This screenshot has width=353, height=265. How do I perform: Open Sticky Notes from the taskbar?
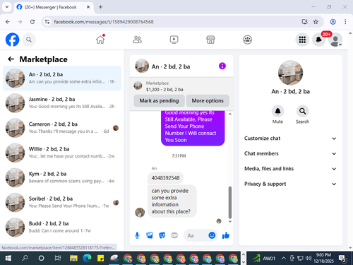(101, 258)
